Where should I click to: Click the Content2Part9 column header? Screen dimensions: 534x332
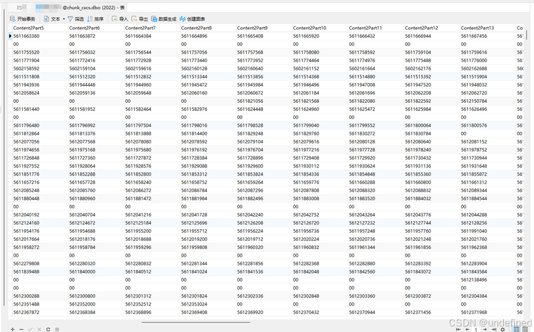[x=264, y=28]
